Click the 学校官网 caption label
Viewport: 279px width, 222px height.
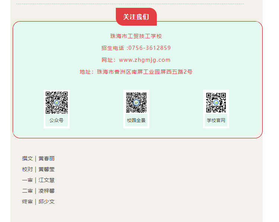(216, 120)
